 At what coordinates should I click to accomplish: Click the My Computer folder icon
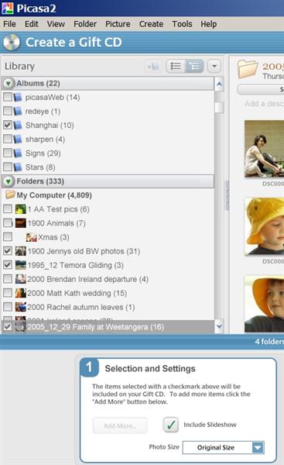pos(10,195)
